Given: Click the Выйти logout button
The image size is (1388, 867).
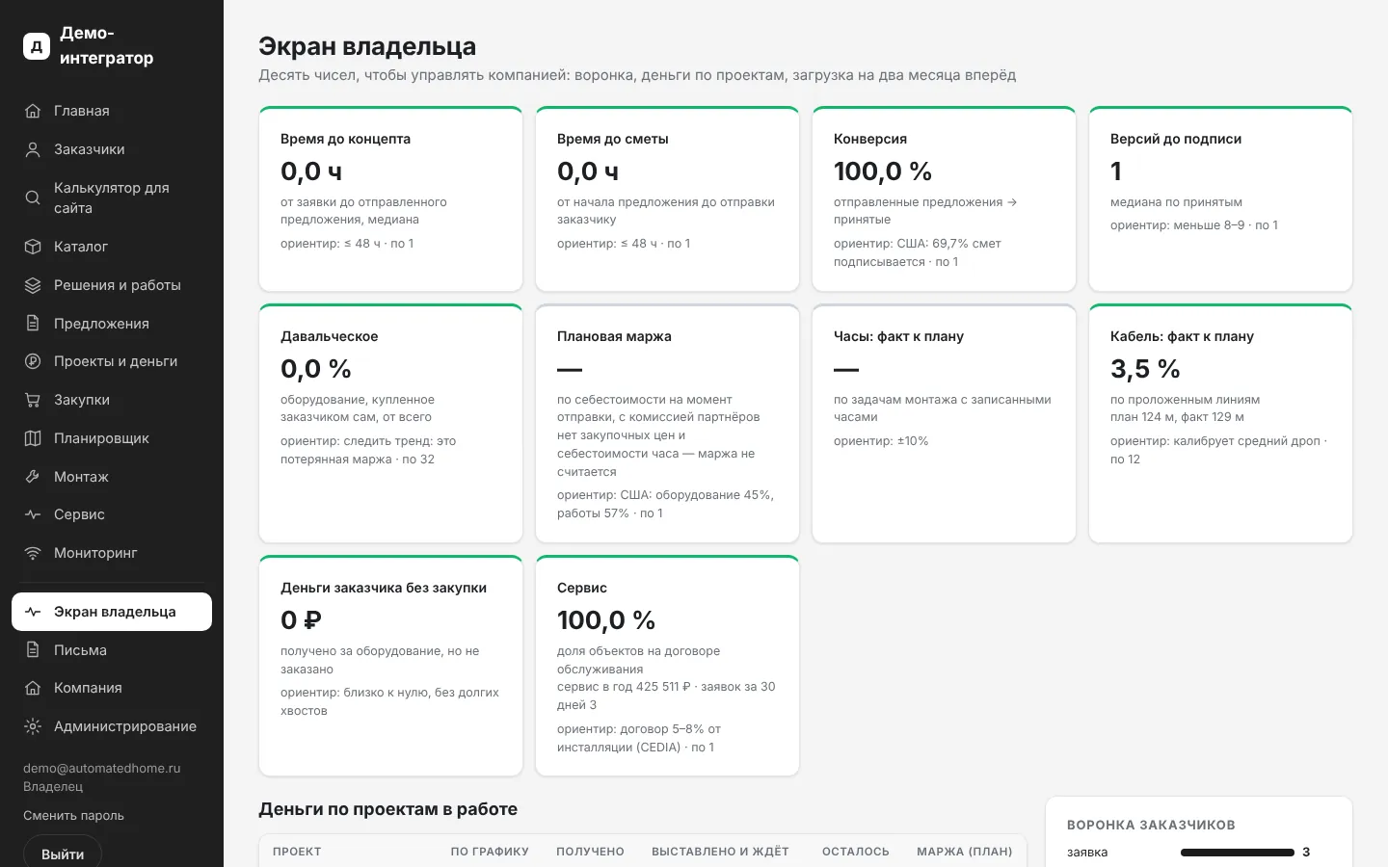Looking at the screenshot, I should (63, 854).
